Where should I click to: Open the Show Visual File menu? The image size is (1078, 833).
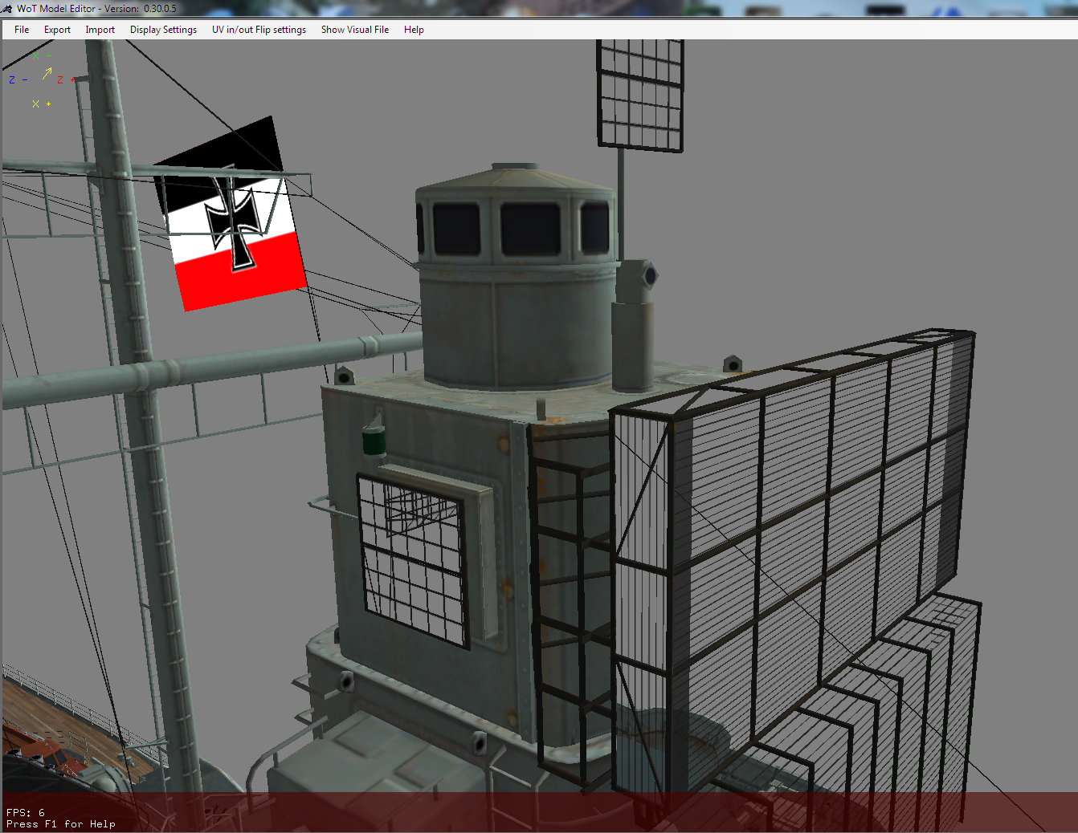pyautogui.click(x=355, y=30)
